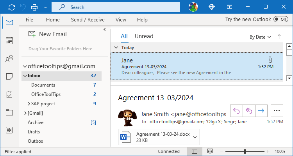Image resolution: width=293 pixels, height=156 pixels.
Task: Open the attachment dropdown arrow
Action: pyautogui.click(x=195, y=137)
